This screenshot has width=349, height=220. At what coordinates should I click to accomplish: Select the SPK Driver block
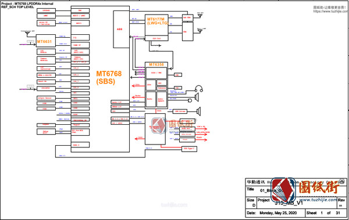click(x=180, y=111)
